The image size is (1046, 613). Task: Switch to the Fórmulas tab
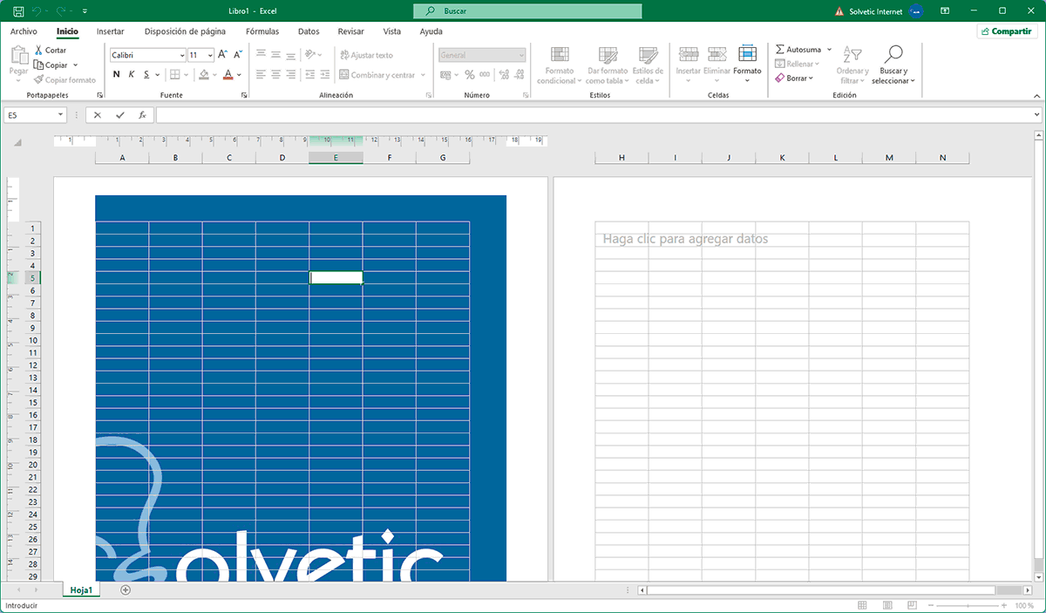pos(262,31)
